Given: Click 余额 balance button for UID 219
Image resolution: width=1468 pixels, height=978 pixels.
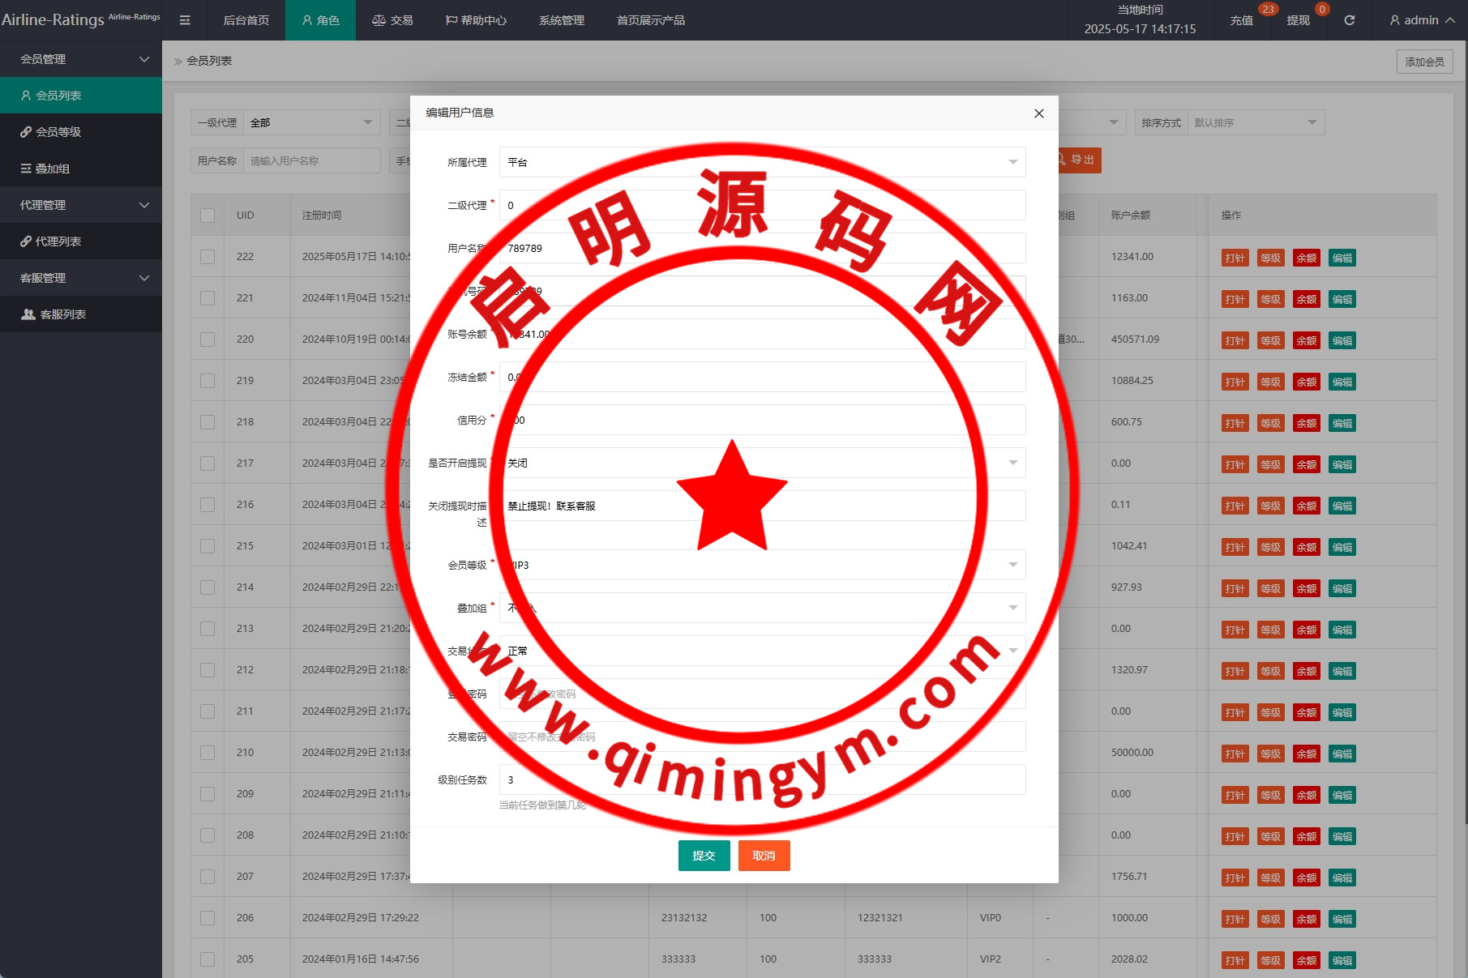Looking at the screenshot, I should (x=1306, y=382).
